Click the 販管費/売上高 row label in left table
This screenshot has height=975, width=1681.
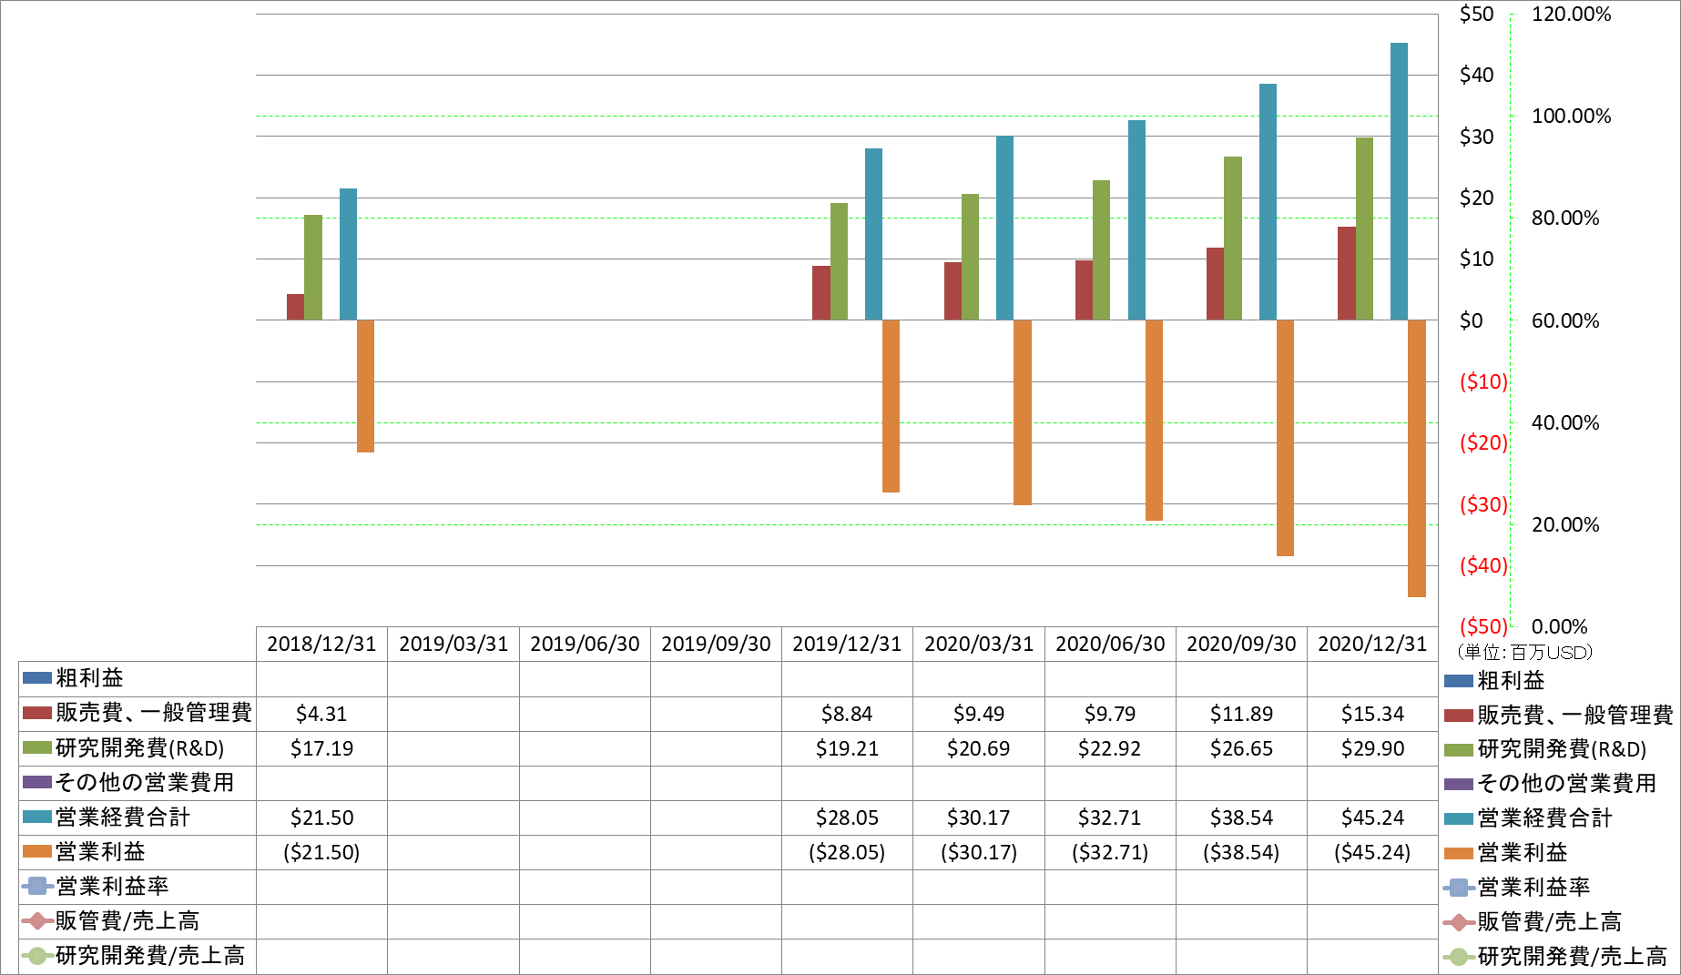(x=127, y=920)
